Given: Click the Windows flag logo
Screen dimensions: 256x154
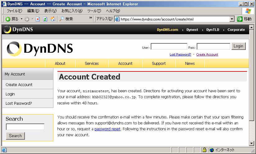Looking at the screenshot, I should pyautogui.click(x=248, y=11).
